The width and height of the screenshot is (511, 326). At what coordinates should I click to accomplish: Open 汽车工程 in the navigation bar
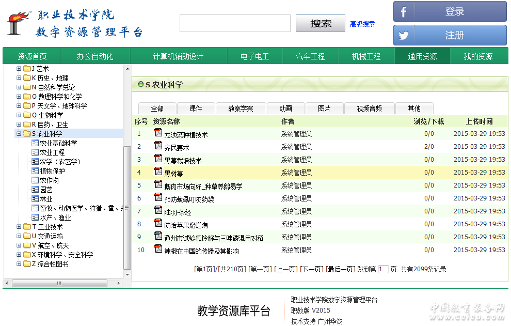(310, 56)
